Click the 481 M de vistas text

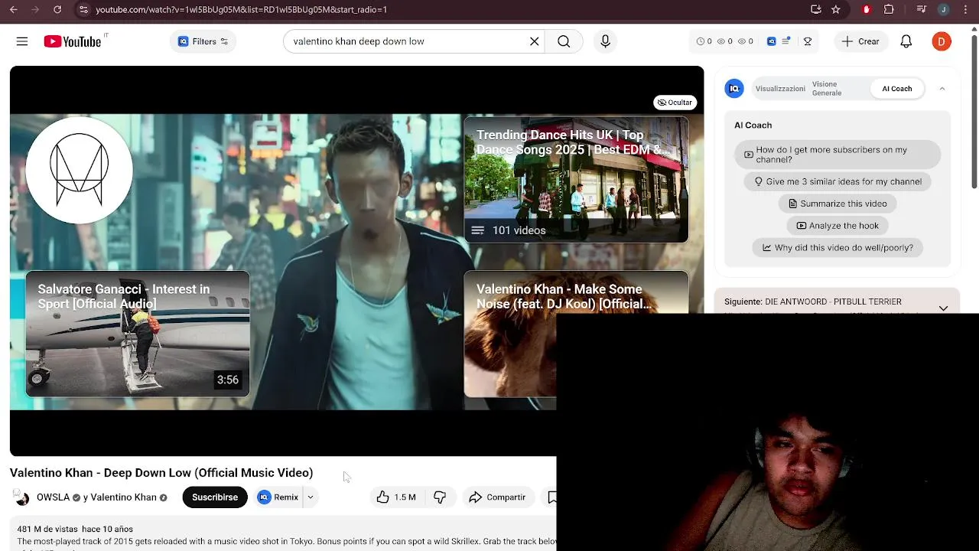[47, 529]
